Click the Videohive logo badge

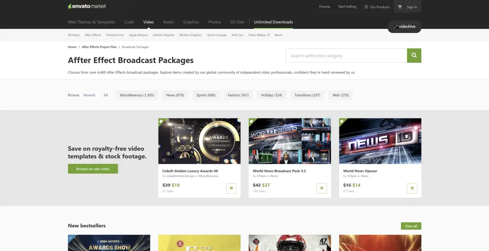click(404, 26)
